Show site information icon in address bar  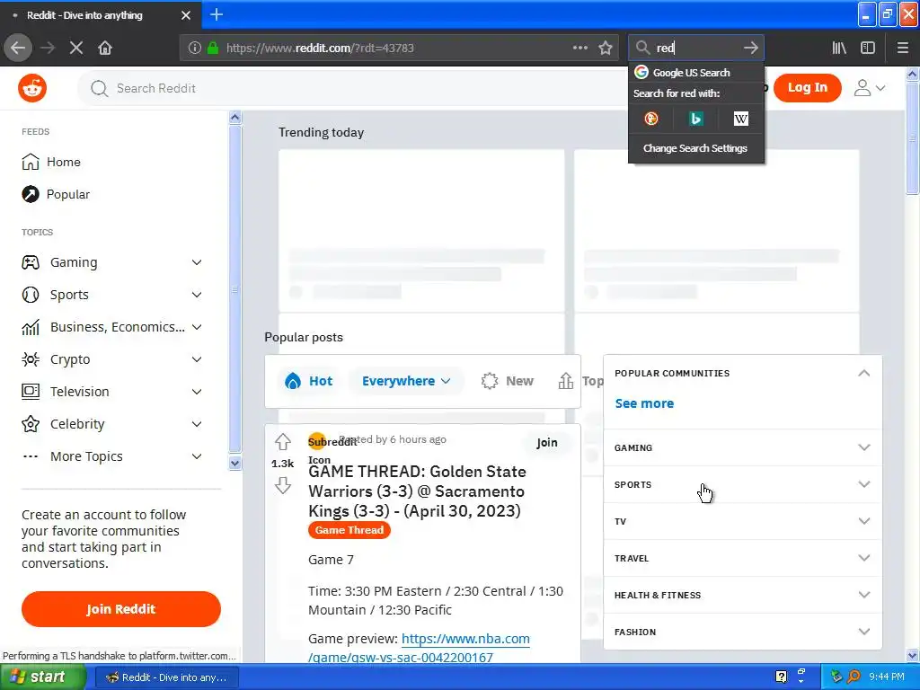[x=194, y=49]
